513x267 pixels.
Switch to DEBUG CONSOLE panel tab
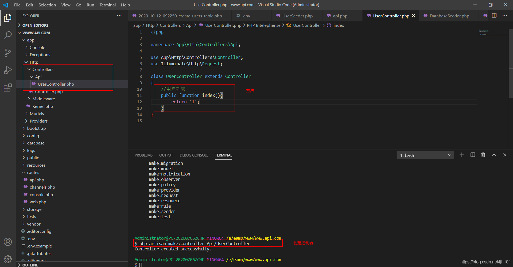click(194, 155)
